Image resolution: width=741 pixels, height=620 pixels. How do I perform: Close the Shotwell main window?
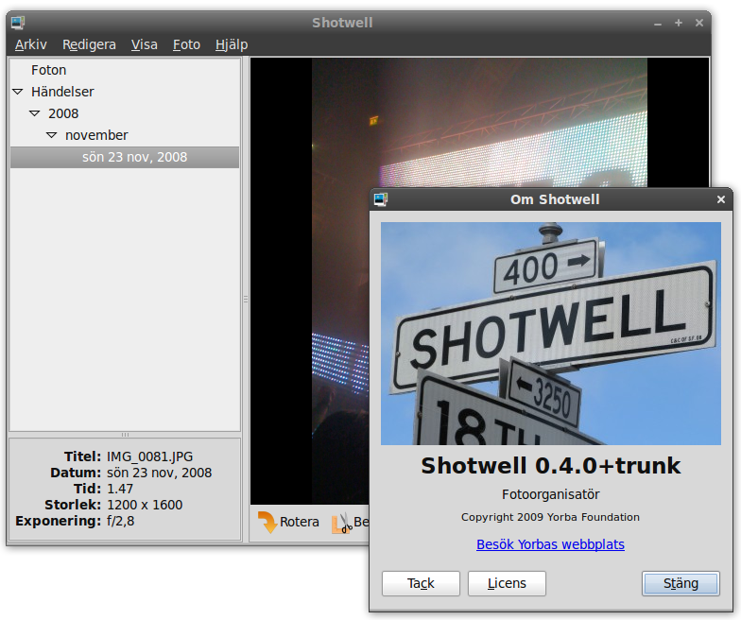click(699, 23)
